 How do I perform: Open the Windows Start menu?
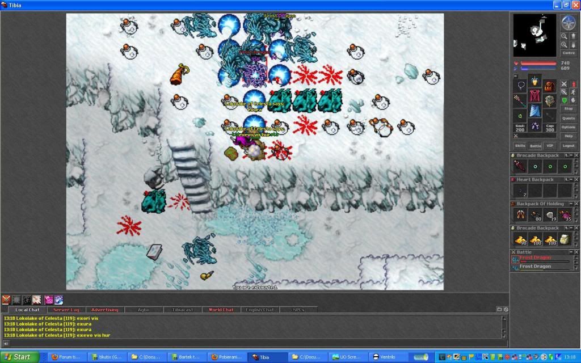coord(20,357)
